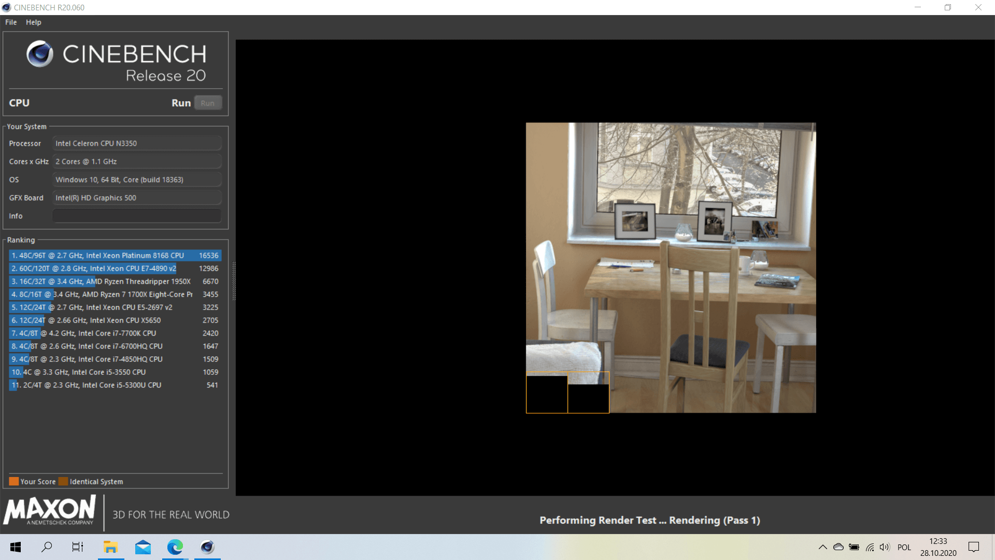Open File Explorer from taskbar
Screen dimensions: 995x560
[x=110, y=547]
